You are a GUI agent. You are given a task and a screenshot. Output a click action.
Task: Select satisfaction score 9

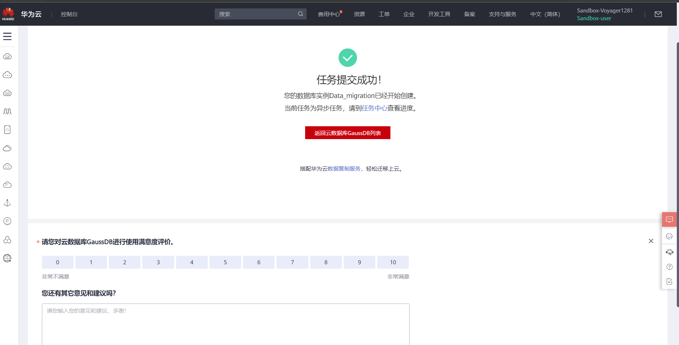coord(360,262)
